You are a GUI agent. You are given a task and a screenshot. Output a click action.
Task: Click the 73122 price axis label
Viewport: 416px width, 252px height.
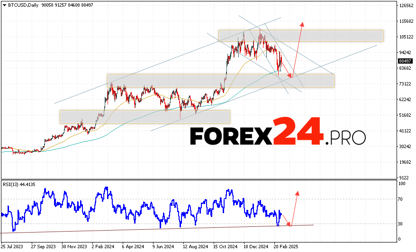pos(405,84)
